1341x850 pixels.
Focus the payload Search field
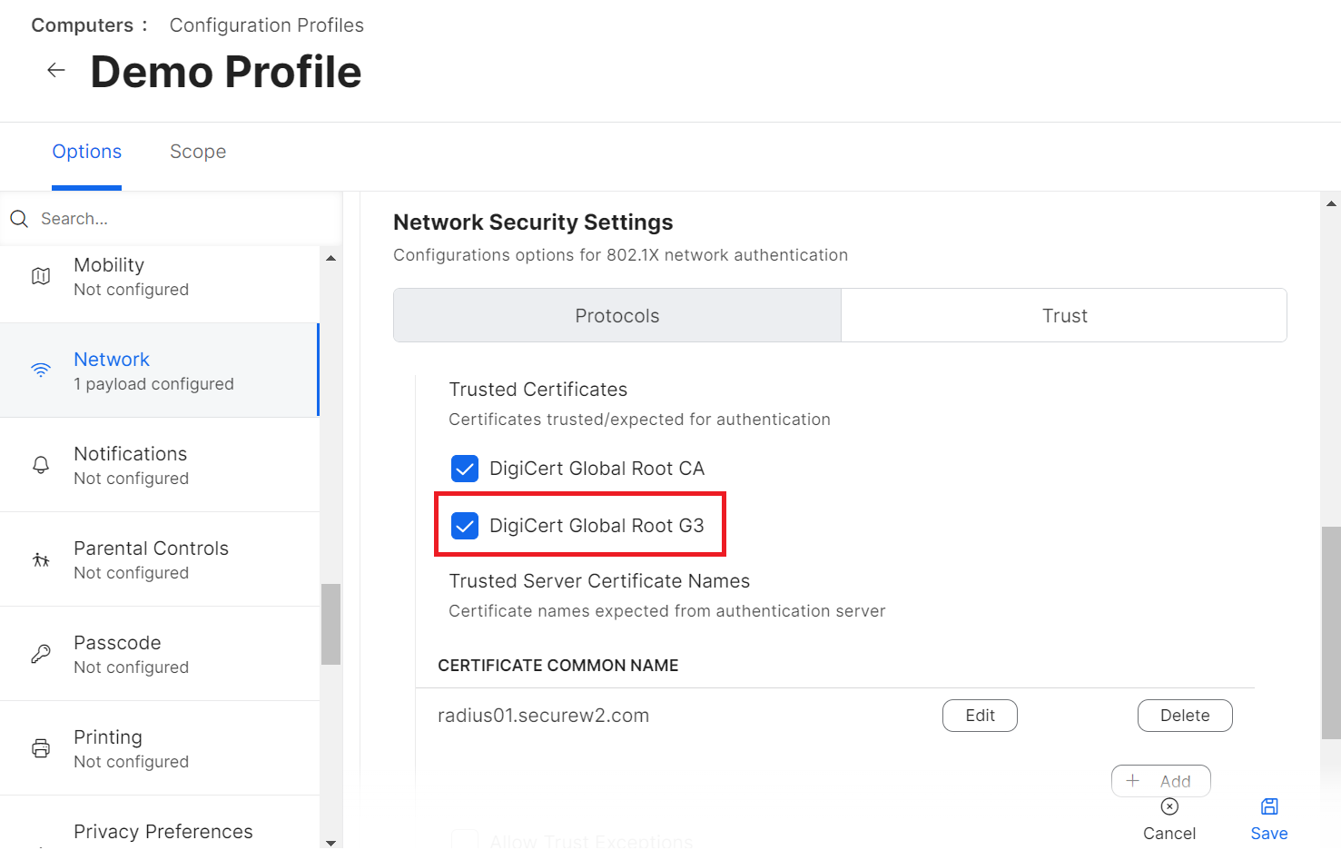tap(171, 219)
